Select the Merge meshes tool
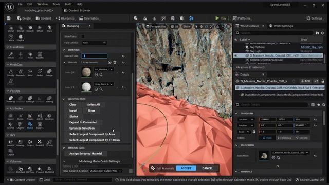This screenshot has width=329, height=185. 49,73
